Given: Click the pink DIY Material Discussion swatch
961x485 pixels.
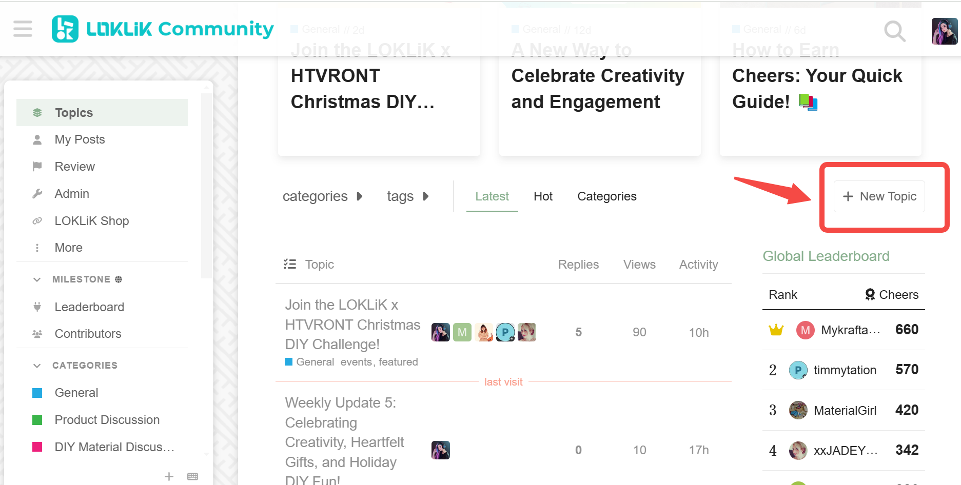Looking at the screenshot, I should tap(37, 447).
